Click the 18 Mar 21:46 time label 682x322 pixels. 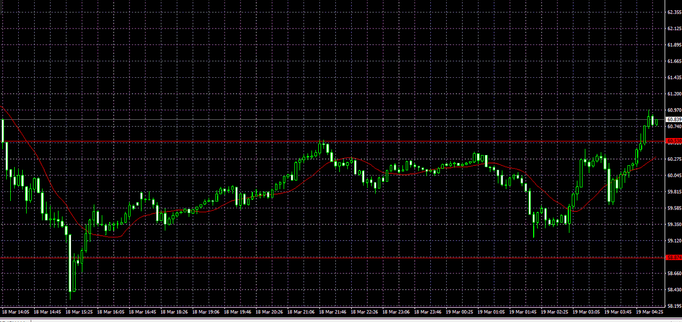coord(334,312)
